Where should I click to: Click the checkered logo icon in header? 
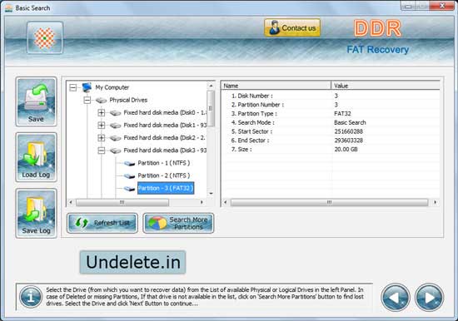(x=45, y=37)
